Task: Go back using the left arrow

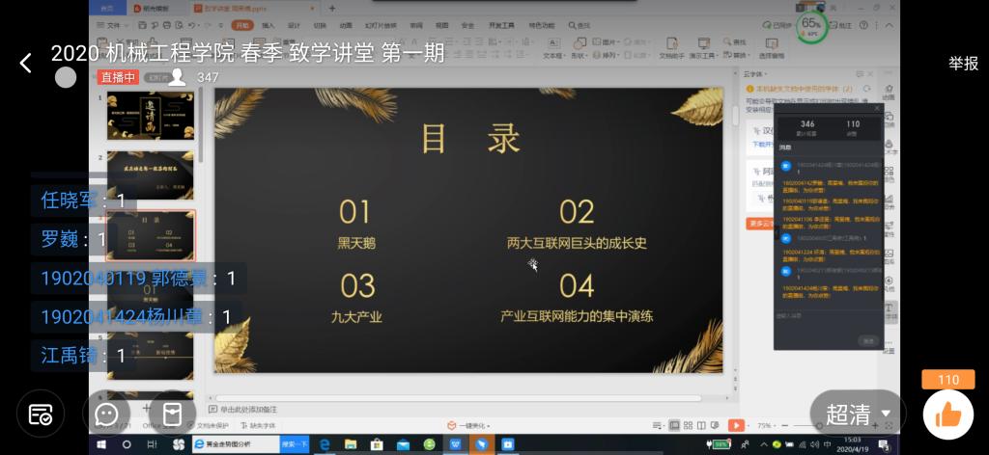Action: click(25, 63)
